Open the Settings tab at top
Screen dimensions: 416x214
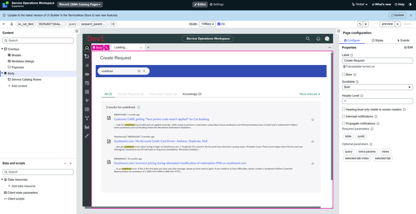click(x=216, y=5)
